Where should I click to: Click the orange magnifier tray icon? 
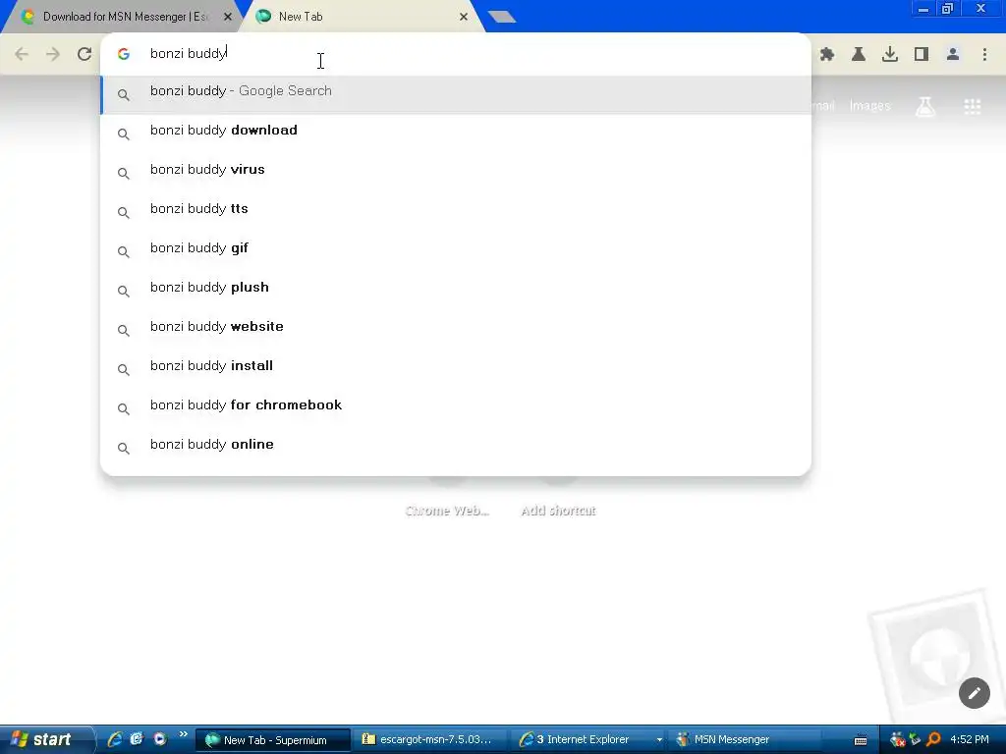[933, 740]
